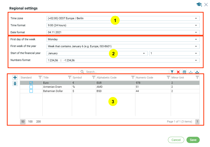Viewport: 210px width, 147px height.
Task: Click the Save button
Action: (193, 140)
